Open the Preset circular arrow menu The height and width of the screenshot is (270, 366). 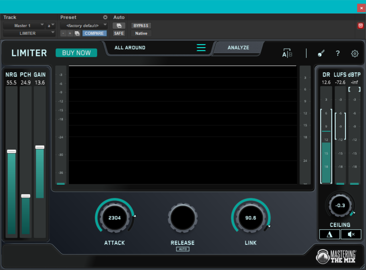[105, 17]
